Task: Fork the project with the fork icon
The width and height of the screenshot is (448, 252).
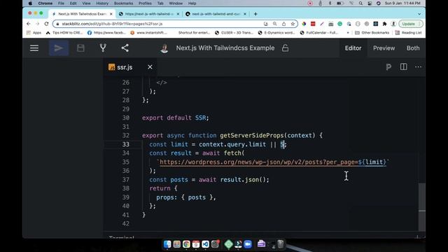Action: [103, 48]
